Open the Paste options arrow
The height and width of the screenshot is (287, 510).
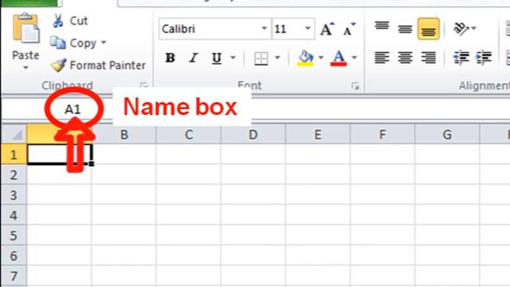[x=25, y=68]
